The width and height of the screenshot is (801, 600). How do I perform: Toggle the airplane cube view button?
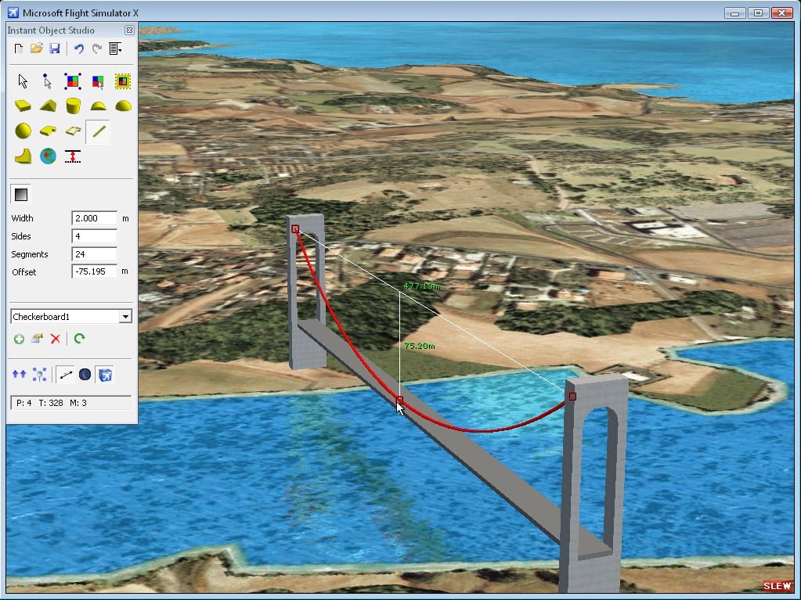pyautogui.click(x=105, y=375)
